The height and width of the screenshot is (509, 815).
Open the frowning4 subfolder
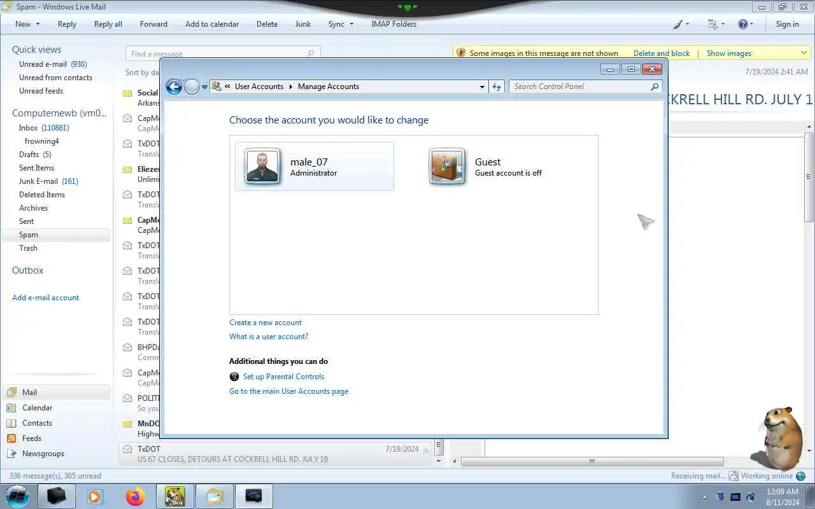click(x=41, y=141)
